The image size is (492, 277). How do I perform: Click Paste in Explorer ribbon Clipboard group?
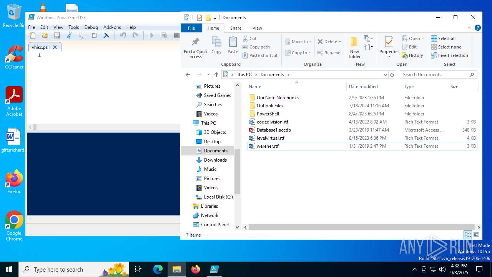pos(233,45)
